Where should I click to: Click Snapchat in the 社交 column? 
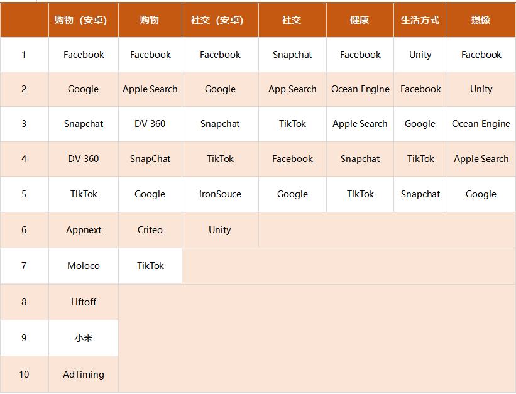pos(292,55)
